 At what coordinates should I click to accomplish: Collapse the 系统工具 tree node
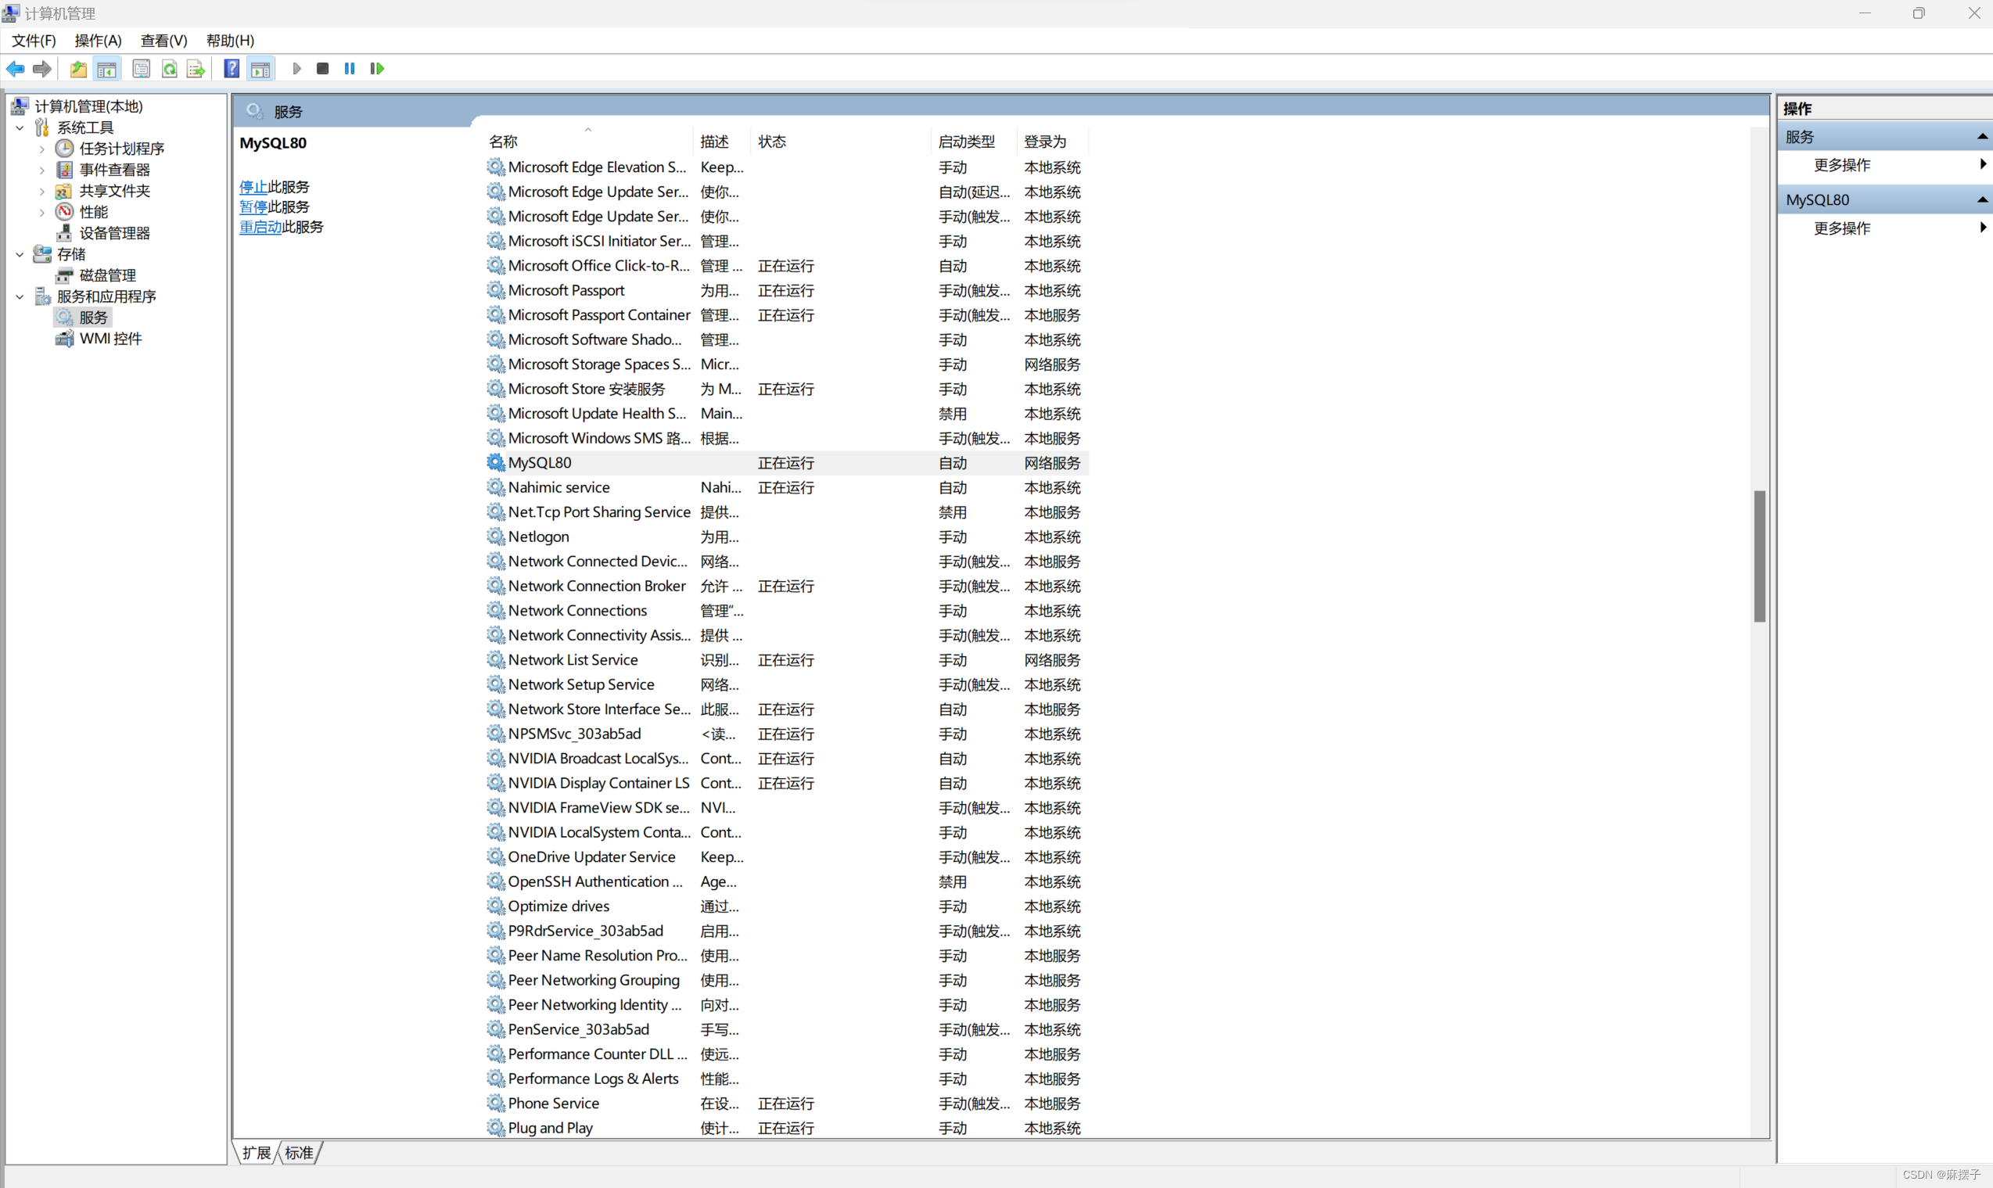(x=20, y=127)
